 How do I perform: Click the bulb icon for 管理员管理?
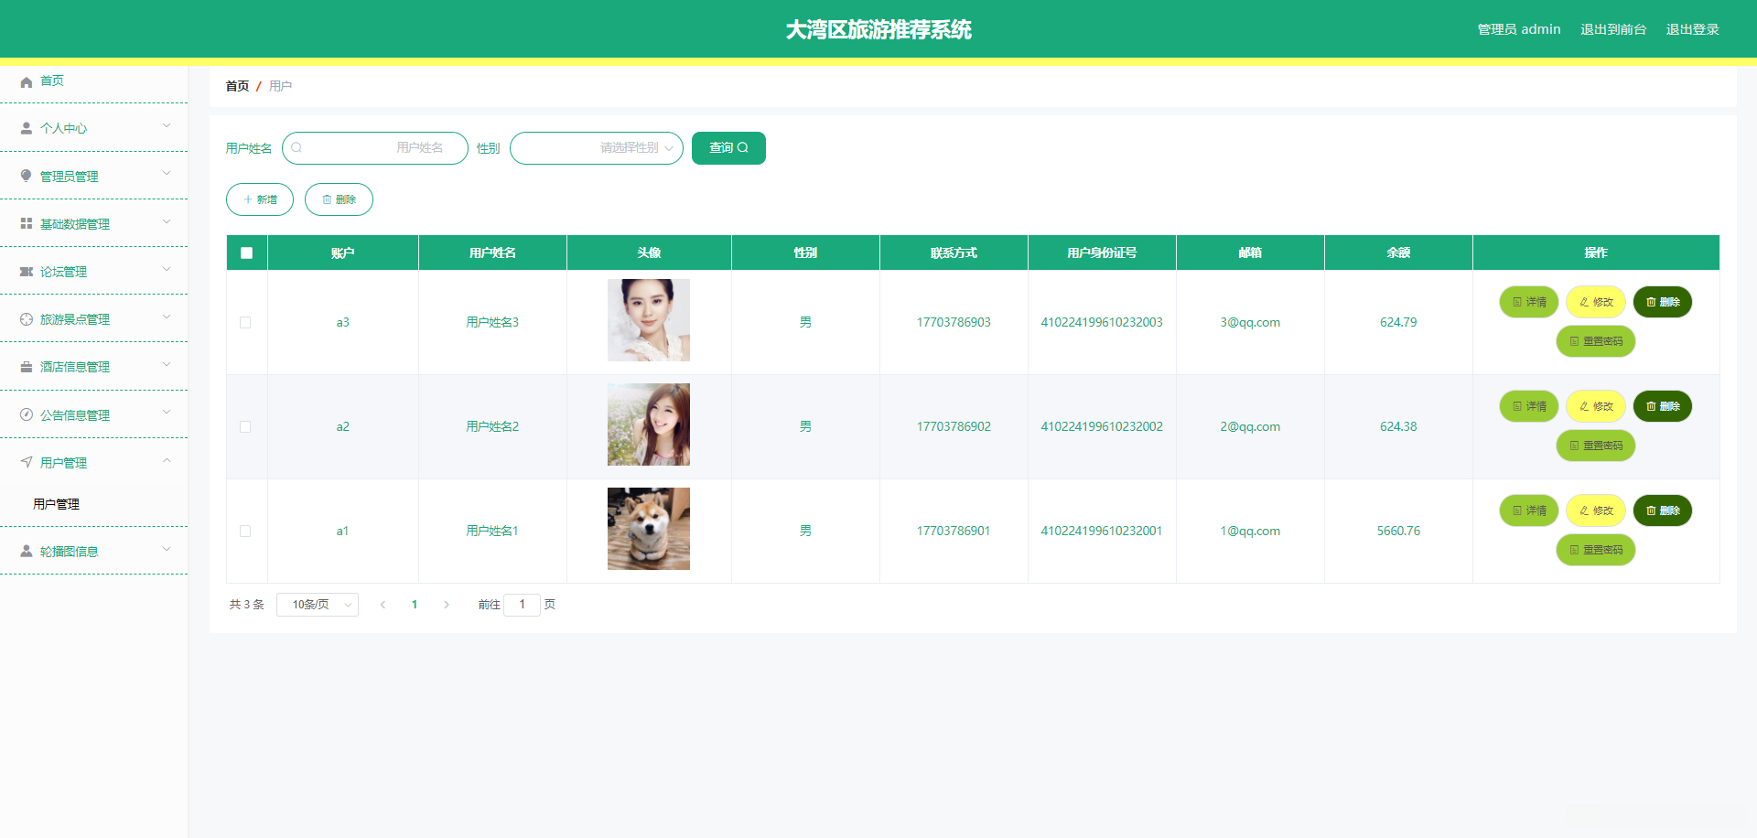[27, 177]
